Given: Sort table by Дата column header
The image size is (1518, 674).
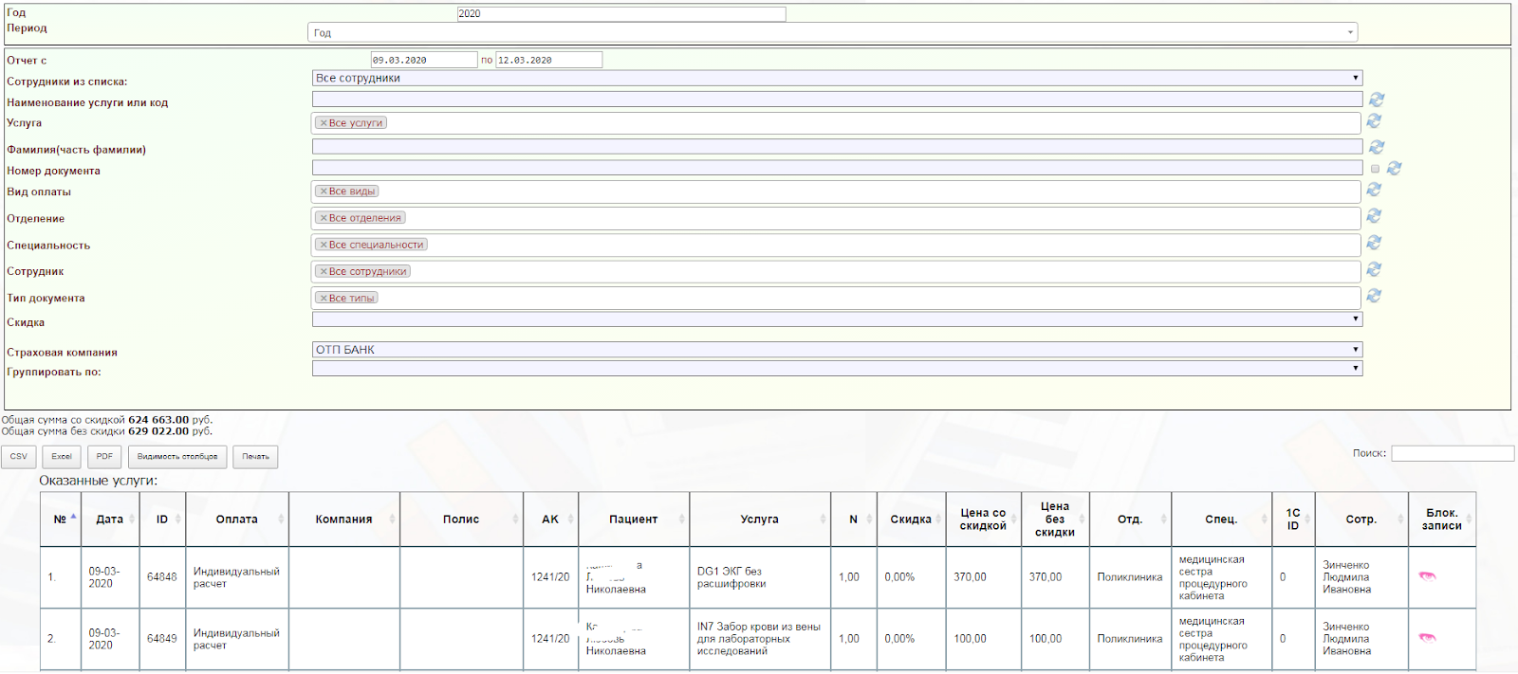Looking at the screenshot, I should coord(110,519).
